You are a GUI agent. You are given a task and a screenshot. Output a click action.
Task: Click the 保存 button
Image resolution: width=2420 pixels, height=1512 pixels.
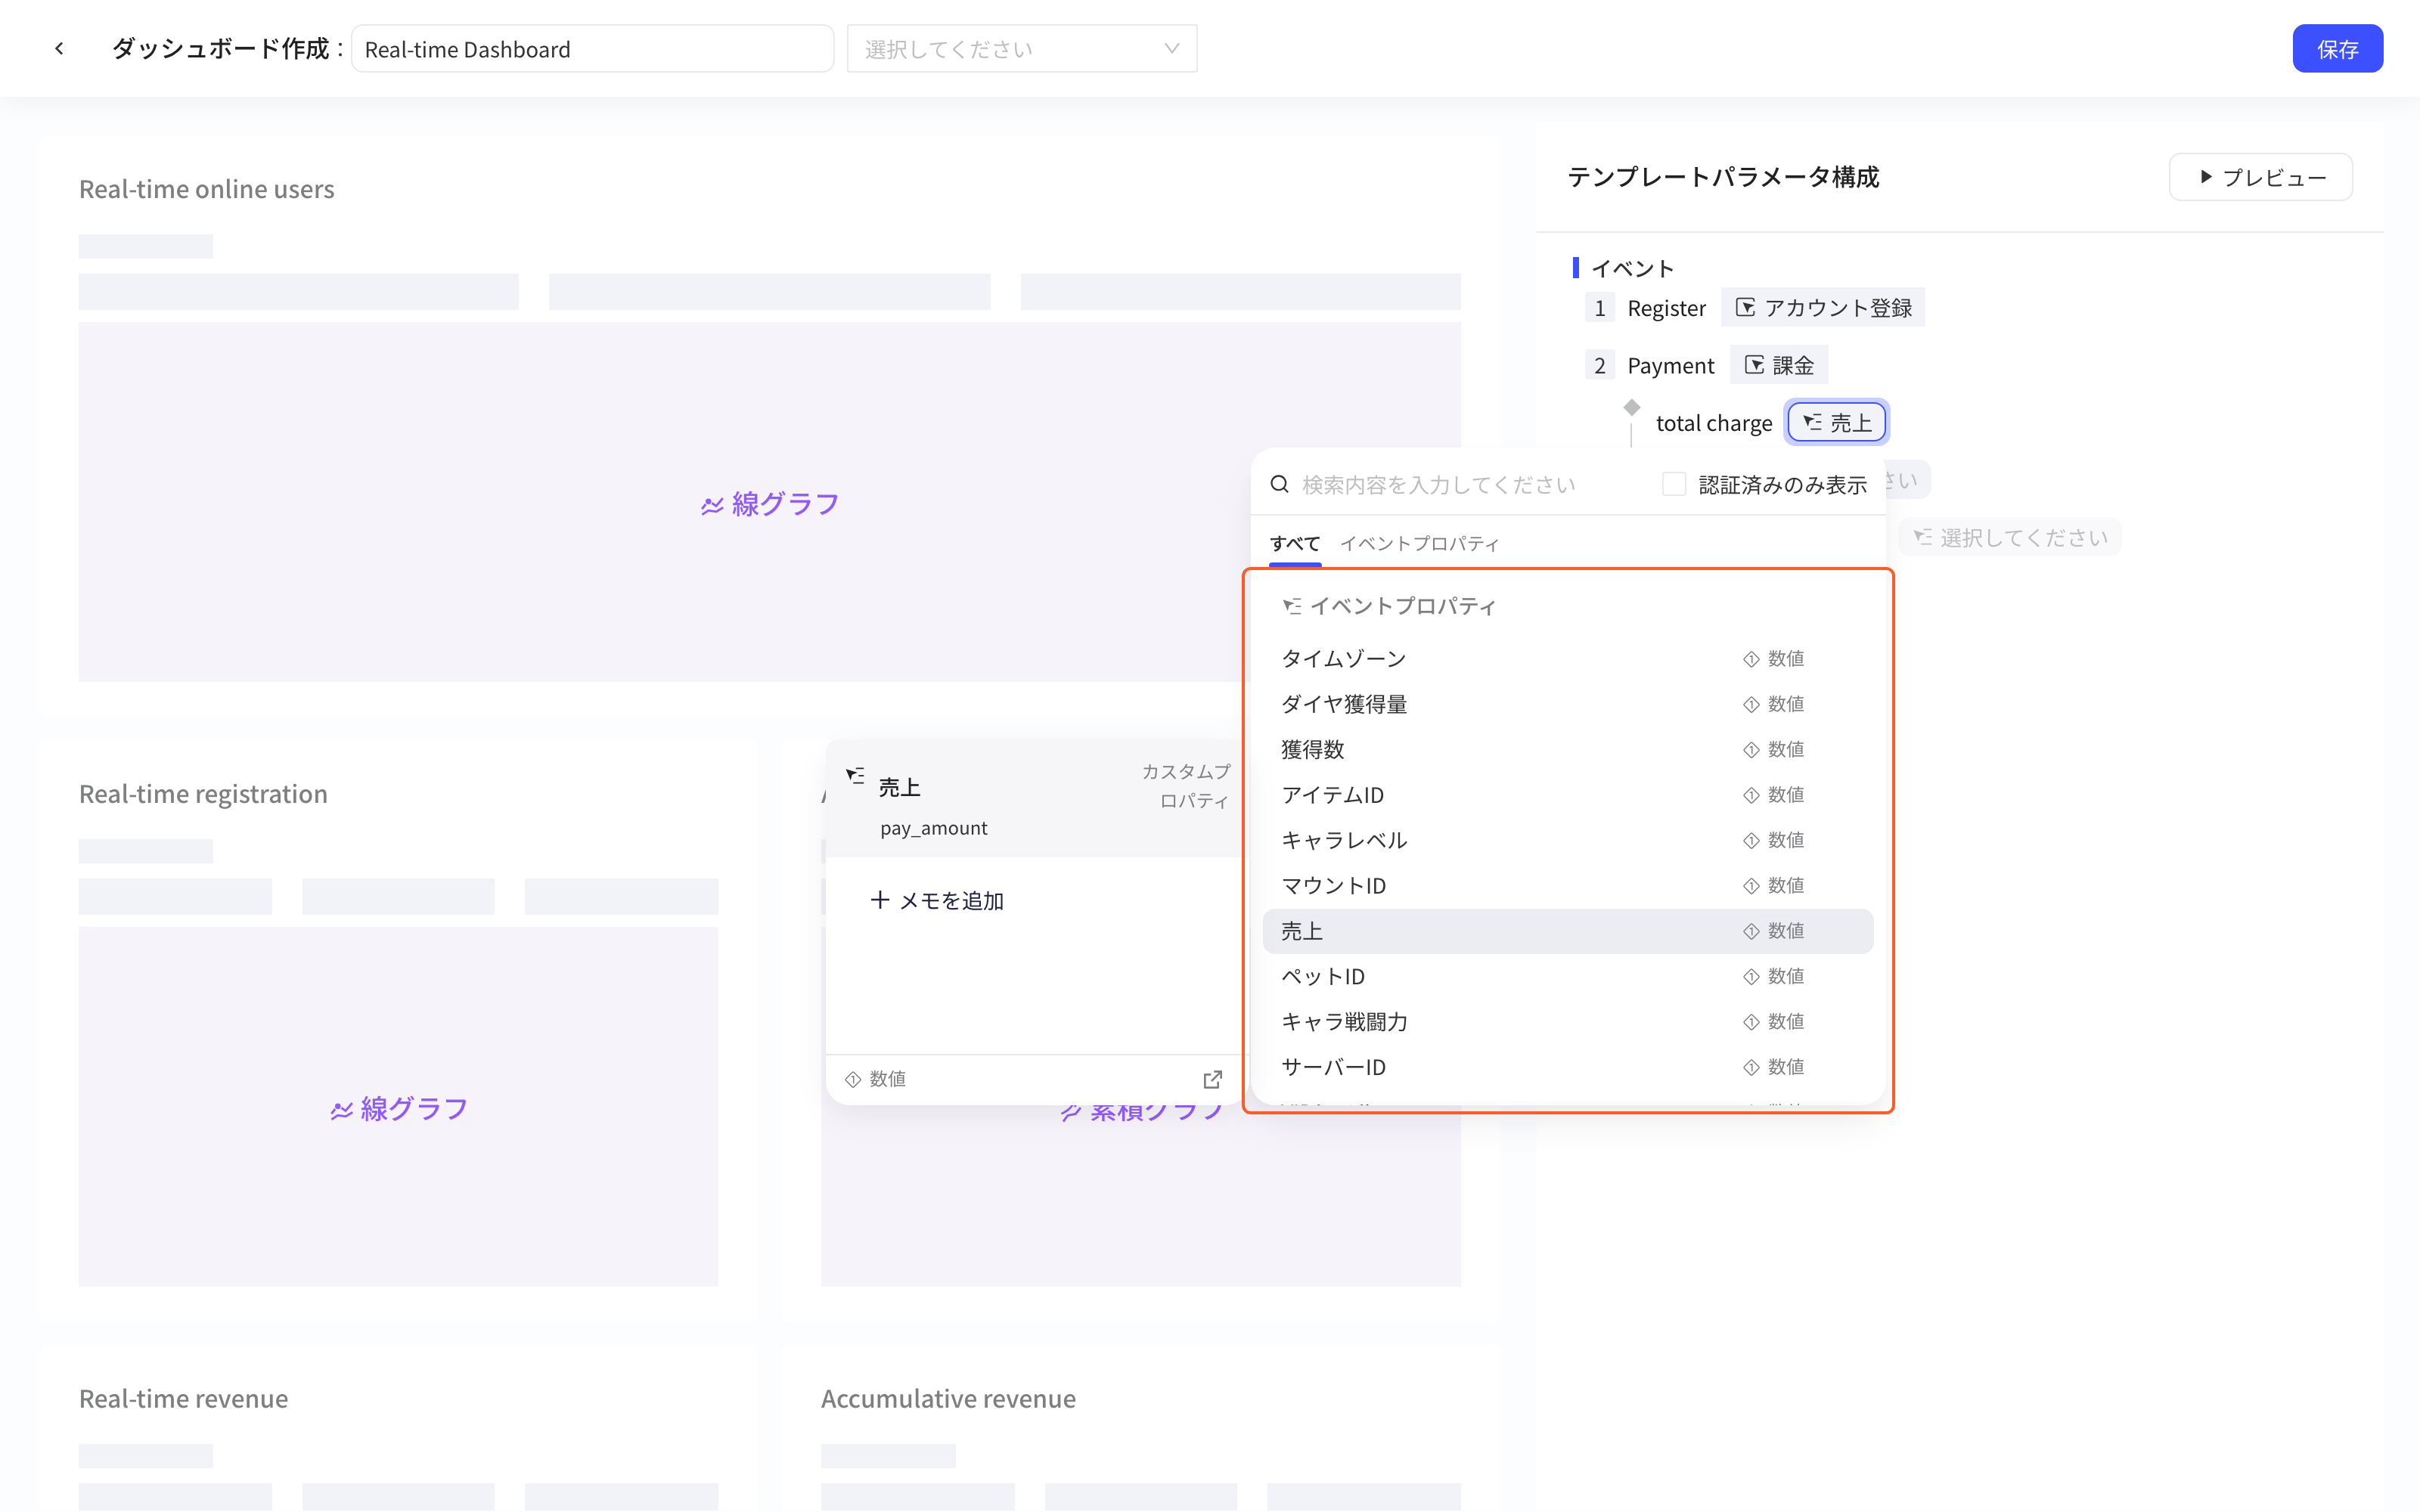(x=2337, y=48)
